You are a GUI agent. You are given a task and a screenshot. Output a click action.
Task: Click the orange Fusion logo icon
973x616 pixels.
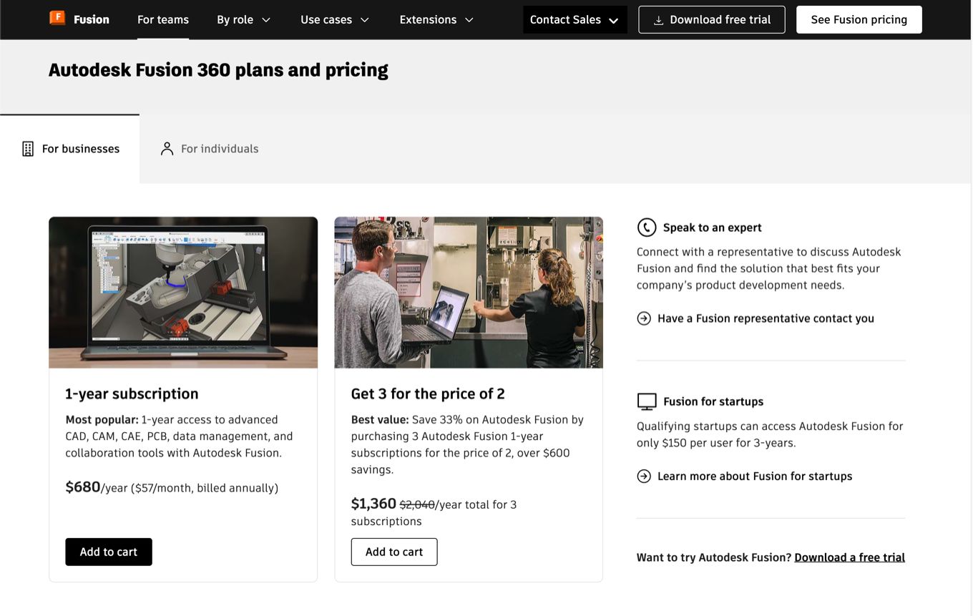[57, 18]
